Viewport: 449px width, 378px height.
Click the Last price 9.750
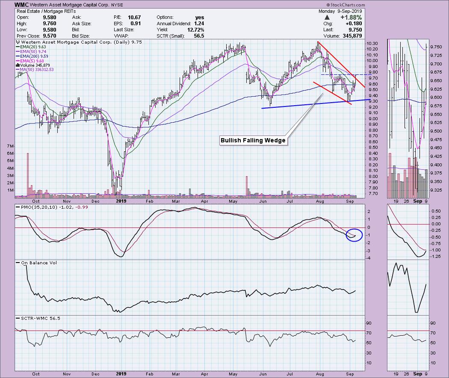(355, 30)
